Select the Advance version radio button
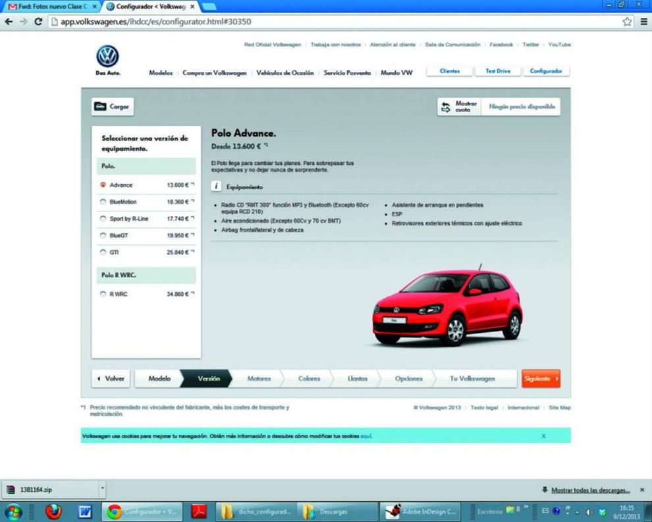Viewport: 652px width, 522px height. point(103,185)
